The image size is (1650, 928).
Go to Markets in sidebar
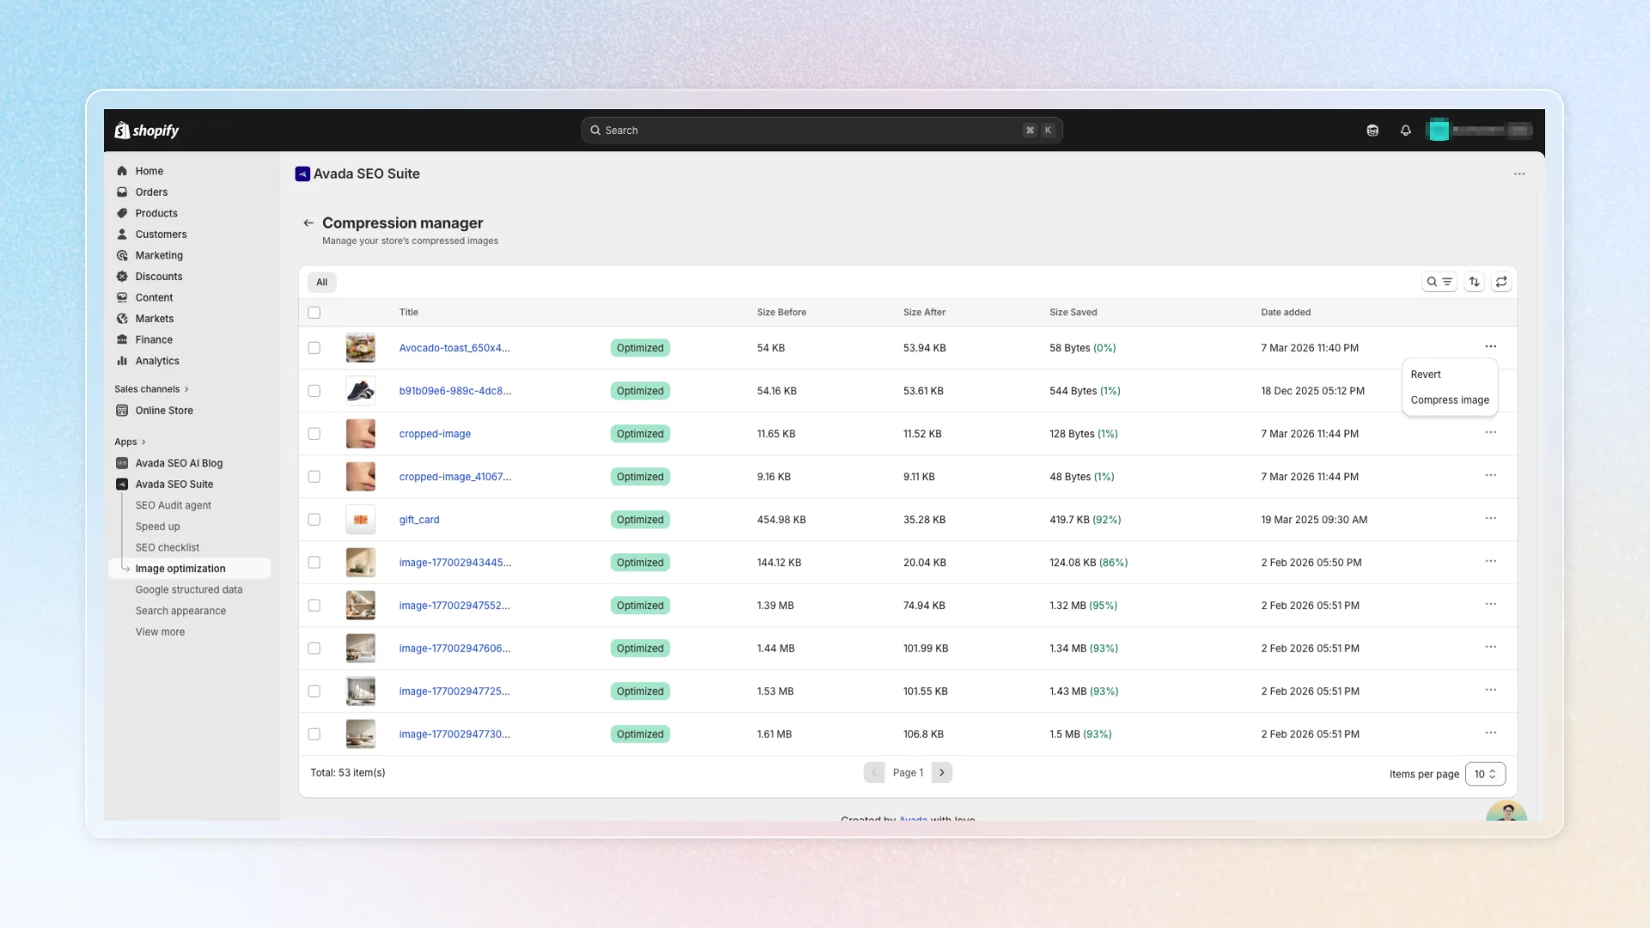click(154, 319)
